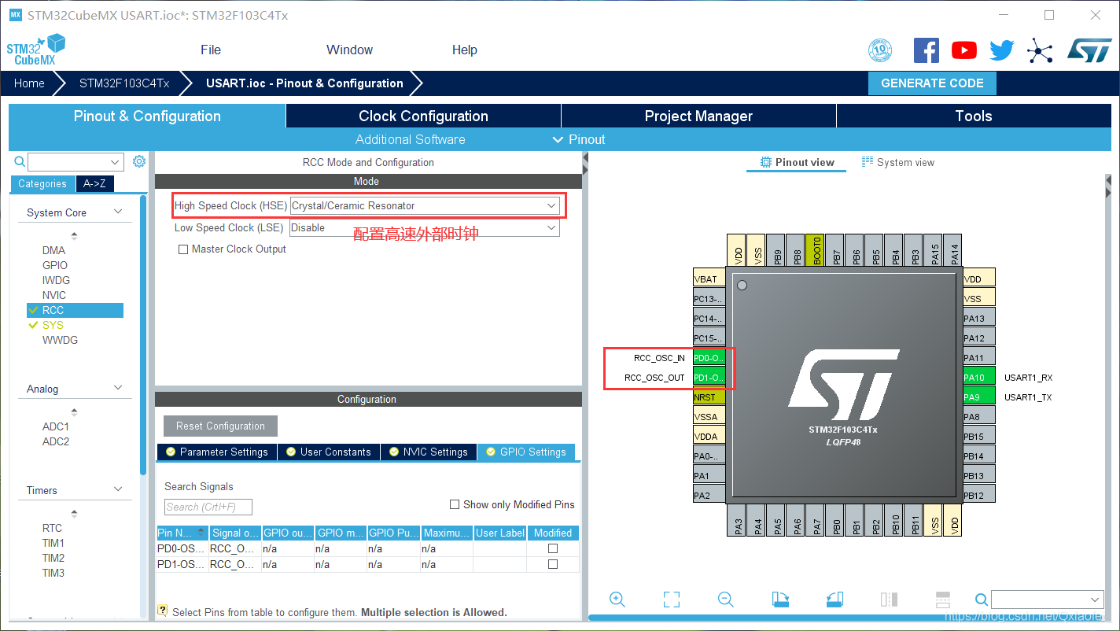This screenshot has height=631, width=1120.
Task: Click the pin search magnifier icon
Action: 982,600
